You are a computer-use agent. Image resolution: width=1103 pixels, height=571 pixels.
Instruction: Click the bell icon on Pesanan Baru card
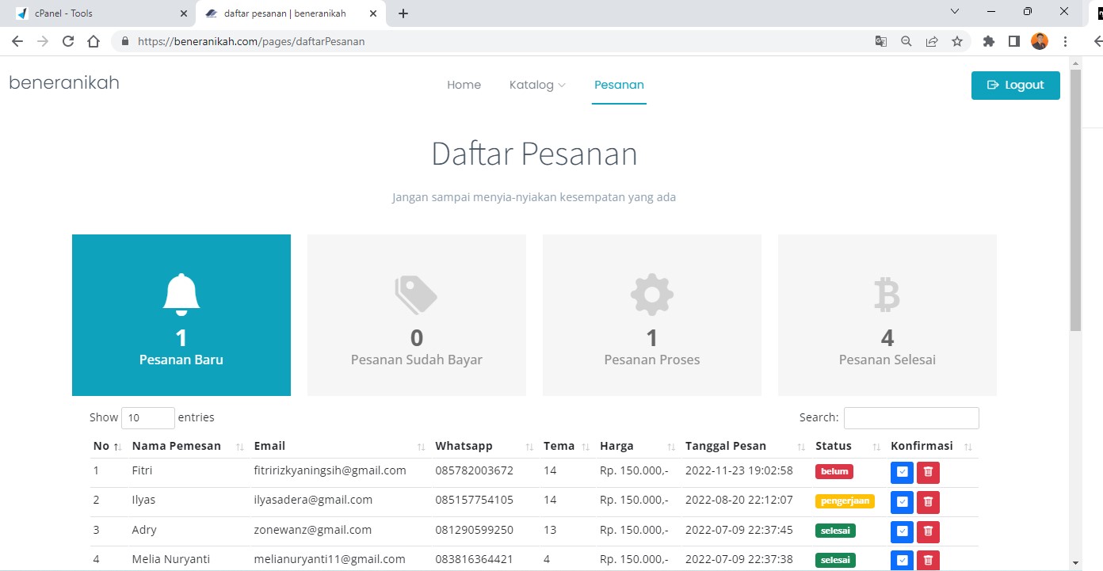181,295
